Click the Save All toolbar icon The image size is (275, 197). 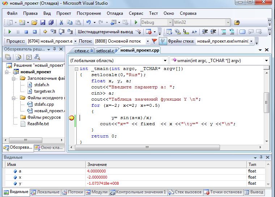51,22
